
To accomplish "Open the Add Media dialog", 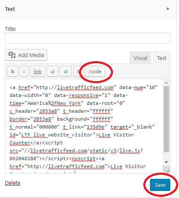I will (26, 55).
